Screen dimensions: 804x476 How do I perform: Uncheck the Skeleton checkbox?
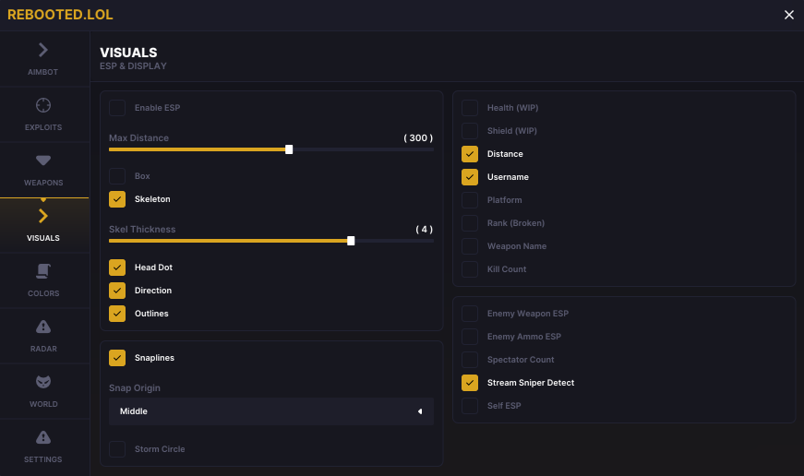(x=117, y=199)
